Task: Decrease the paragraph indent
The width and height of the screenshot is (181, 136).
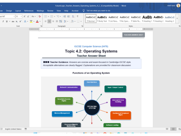Action: tap(65, 16)
